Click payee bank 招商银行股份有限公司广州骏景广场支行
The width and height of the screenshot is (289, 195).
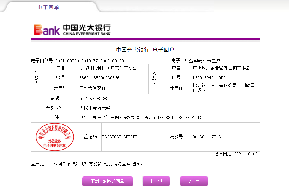coord(223,88)
